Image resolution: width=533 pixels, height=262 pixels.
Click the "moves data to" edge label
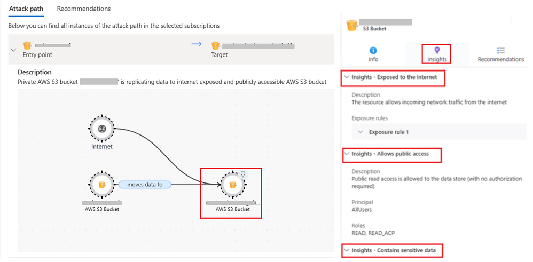pyautogui.click(x=145, y=185)
